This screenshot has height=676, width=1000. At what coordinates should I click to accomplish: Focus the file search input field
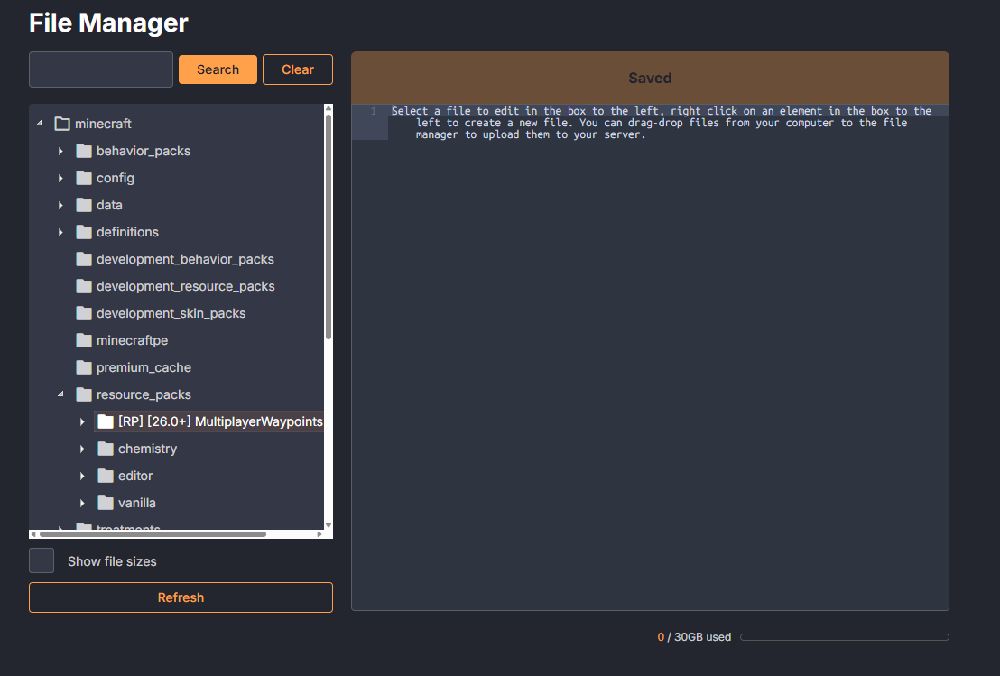click(x=101, y=69)
